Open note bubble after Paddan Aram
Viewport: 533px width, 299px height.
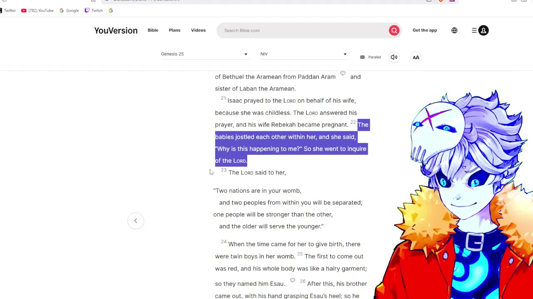tap(343, 73)
